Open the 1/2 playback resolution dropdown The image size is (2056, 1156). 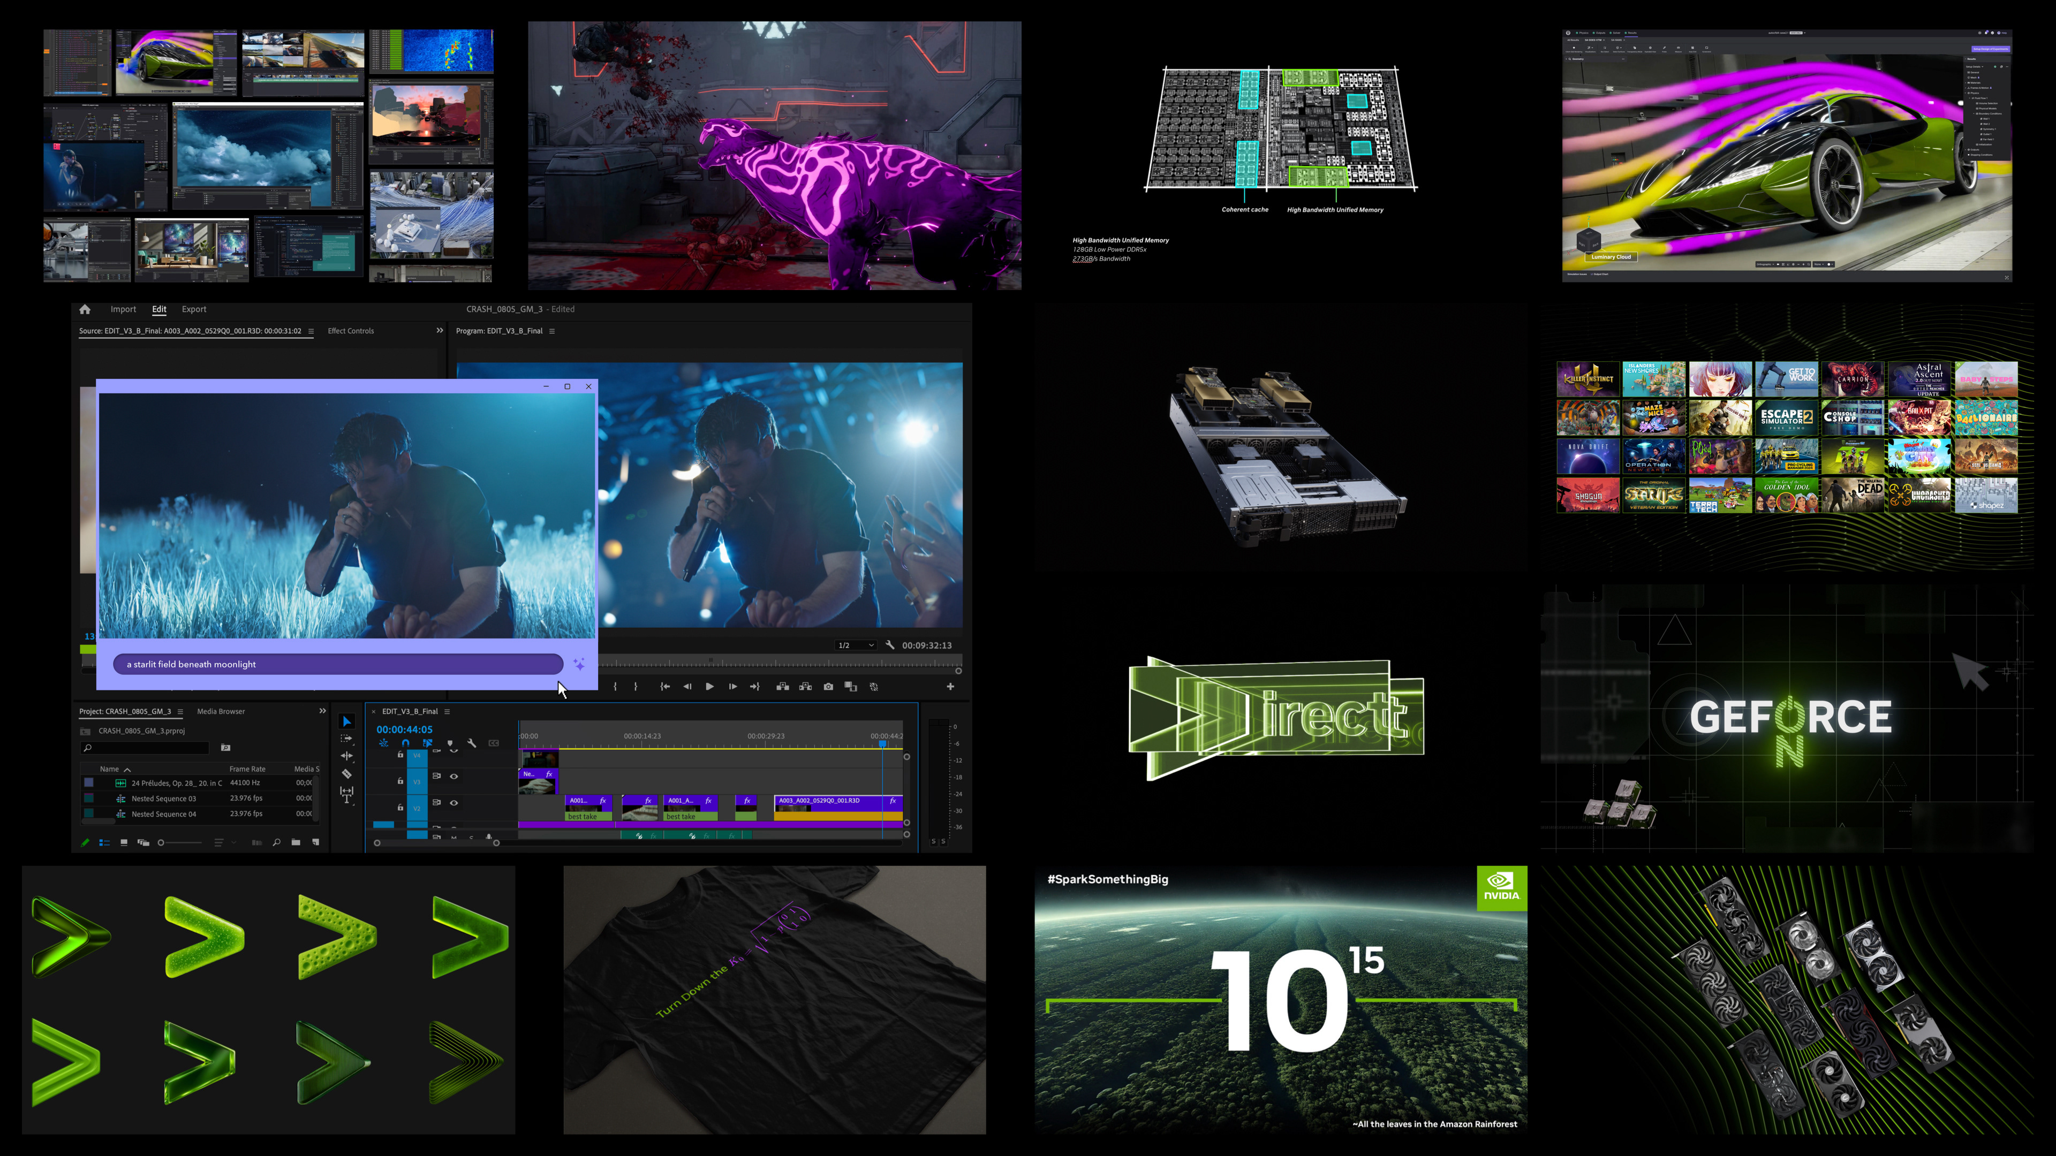pos(855,645)
